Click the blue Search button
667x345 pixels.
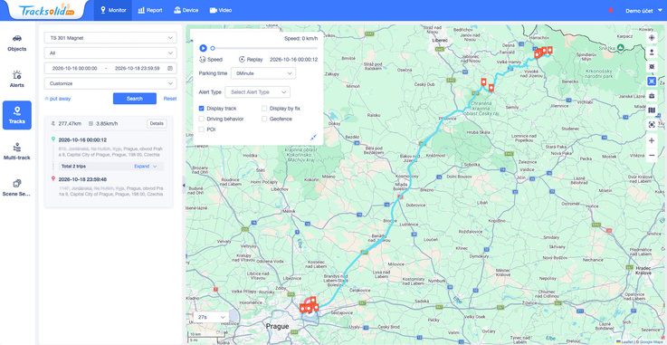(135, 99)
